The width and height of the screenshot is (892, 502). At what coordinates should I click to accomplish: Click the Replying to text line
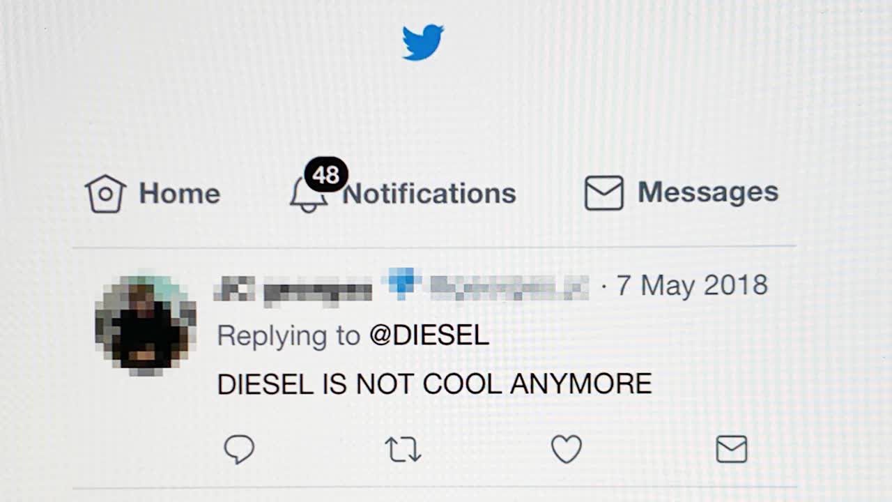pos(353,336)
